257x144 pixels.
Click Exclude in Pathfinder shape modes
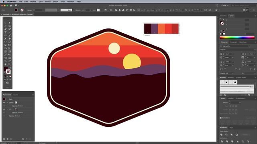click(237, 134)
